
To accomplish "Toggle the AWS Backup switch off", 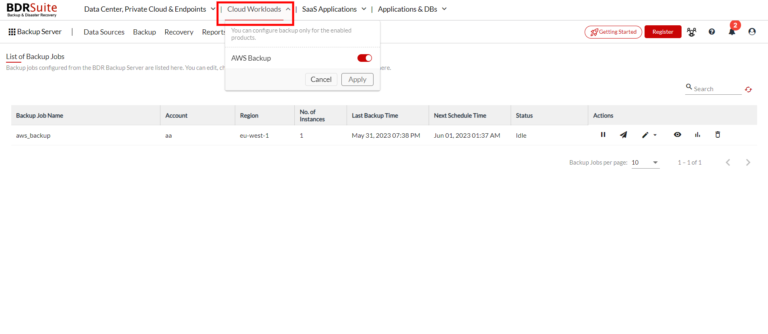I will pos(365,58).
